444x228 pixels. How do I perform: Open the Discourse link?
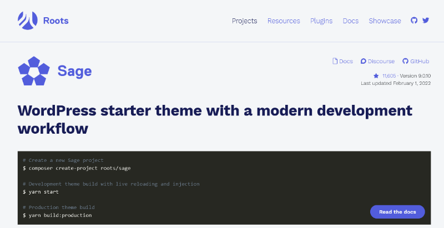(377, 61)
